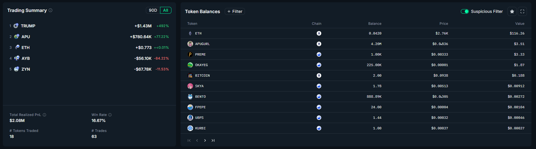
Task: Select ZYN in trading summary
Action: pyautogui.click(x=26, y=69)
